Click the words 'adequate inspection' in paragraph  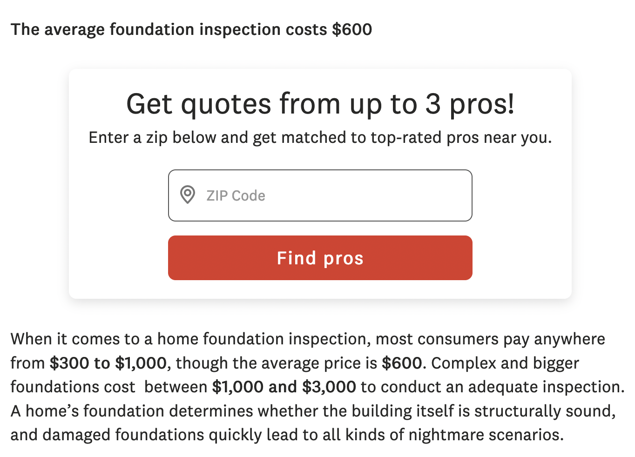pyautogui.click(x=544, y=387)
